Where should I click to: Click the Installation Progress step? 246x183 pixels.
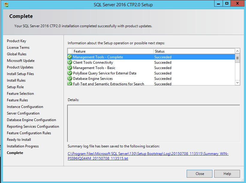tap(23, 146)
